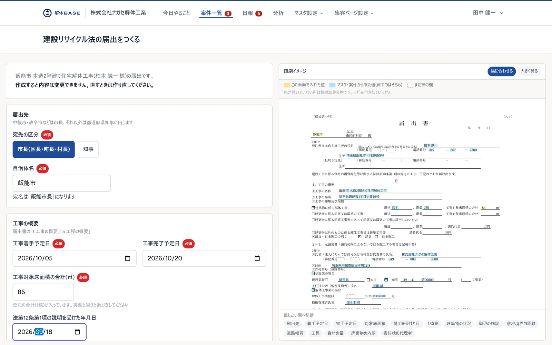Image resolution: width=552 pixels, height=345 pixels.
Task: Focus the 工事対象床面積 input showing 86
Action: click(x=43, y=292)
